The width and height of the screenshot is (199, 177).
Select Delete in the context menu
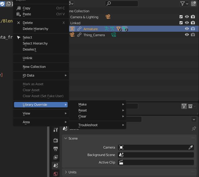pos(41,23)
